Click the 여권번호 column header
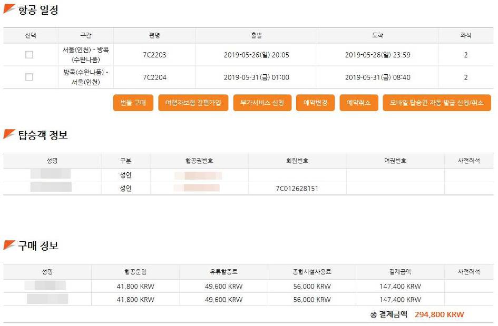The width and height of the screenshot is (498, 326). pos(395,161)
